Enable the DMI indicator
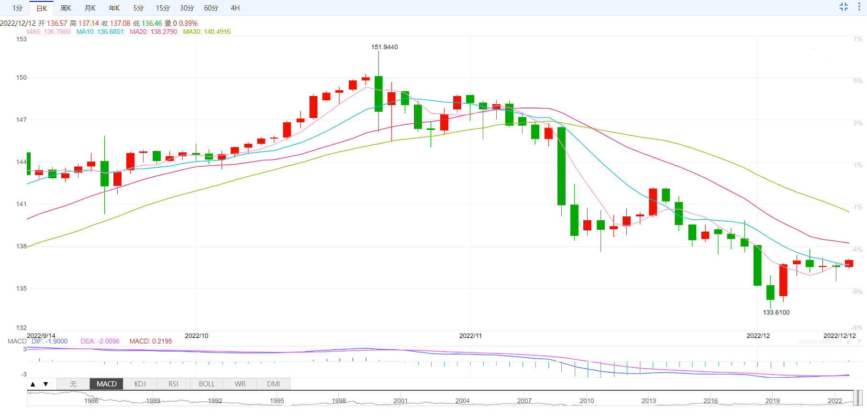Screen dimensions: 867x418 click(274, 384)
